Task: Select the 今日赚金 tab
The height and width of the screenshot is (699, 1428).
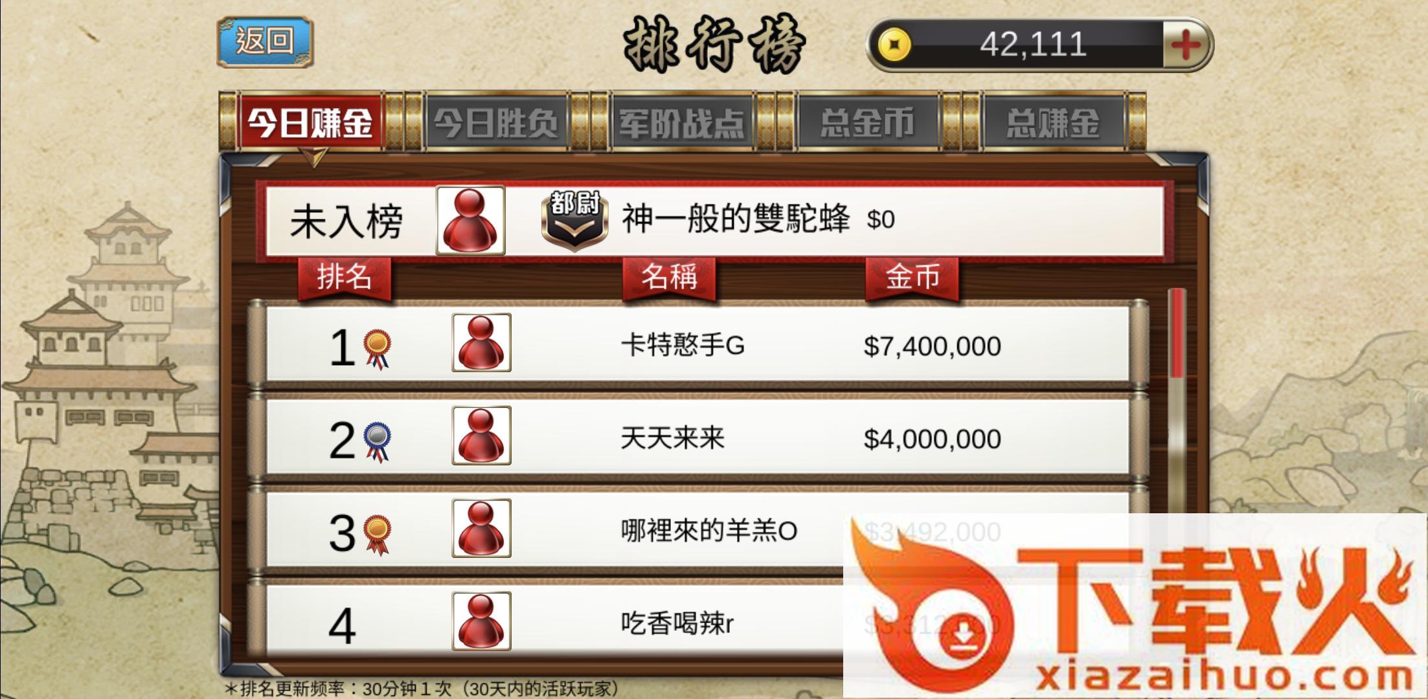Action: click(x=311, y=122)
